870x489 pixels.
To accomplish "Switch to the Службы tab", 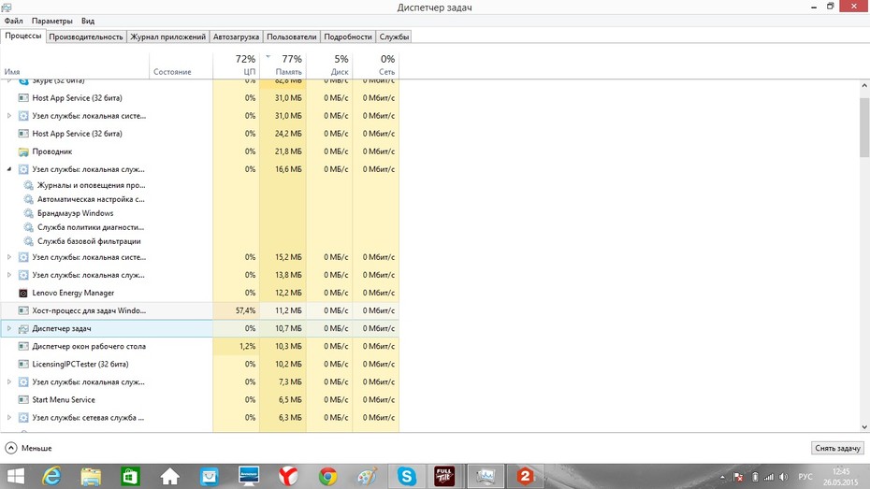I will [394, 36].
